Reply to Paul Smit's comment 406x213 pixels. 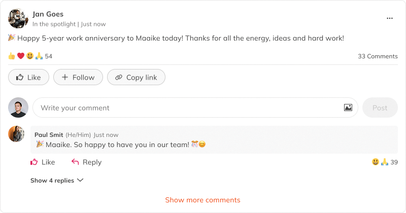86,162
